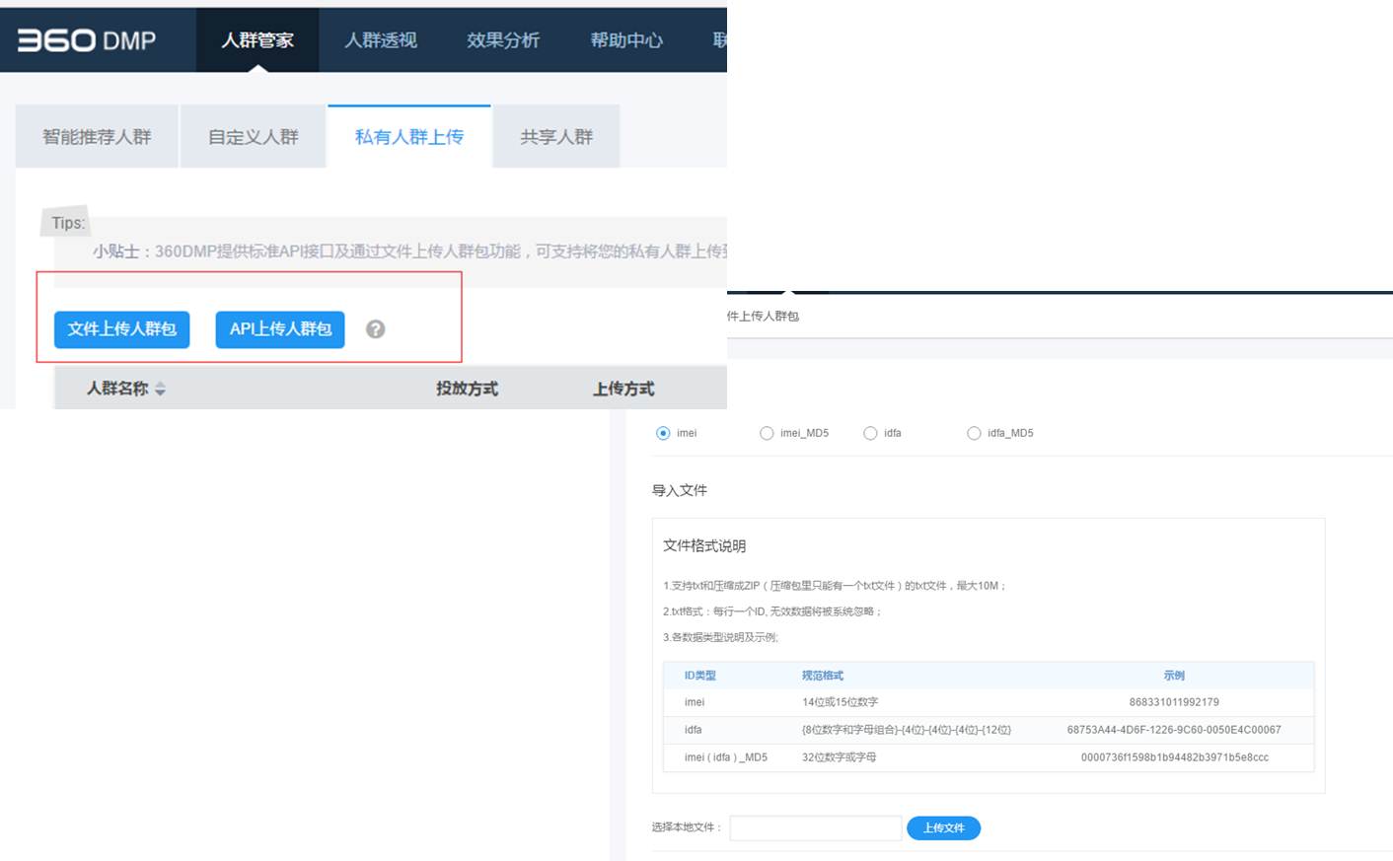Click the 选择本地文件 input field
The height and width of the screenshot is (861, 1393).
[x=815, y=828]
